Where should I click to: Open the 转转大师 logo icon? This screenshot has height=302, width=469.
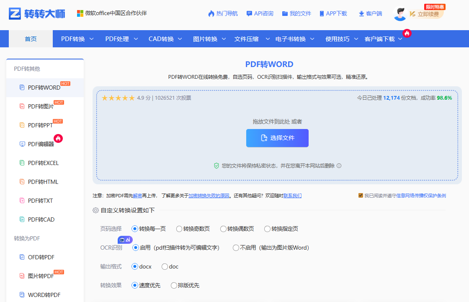(15, 13)
